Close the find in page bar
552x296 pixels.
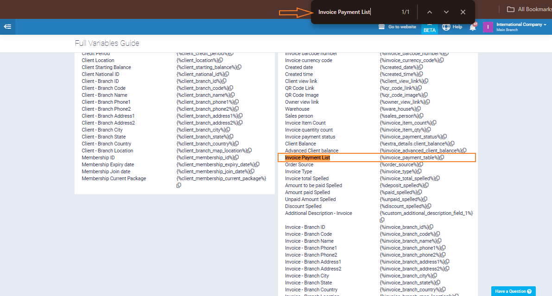tap(463, 12)
